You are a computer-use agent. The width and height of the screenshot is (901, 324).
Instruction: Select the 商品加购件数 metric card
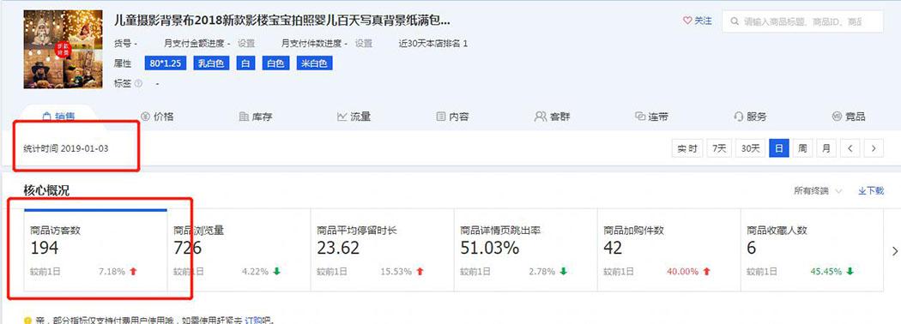click(668, 250)
